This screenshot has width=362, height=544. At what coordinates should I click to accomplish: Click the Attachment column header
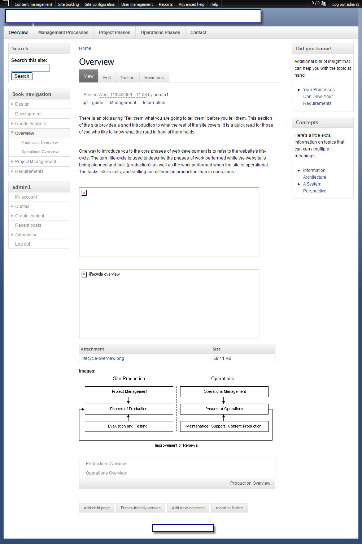click(145, 349)
